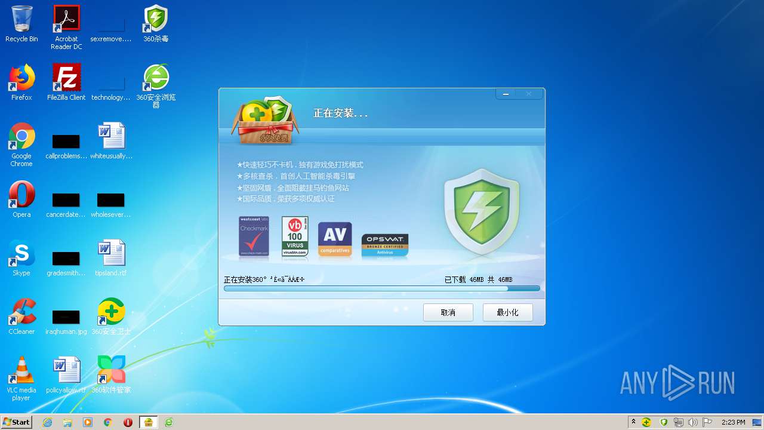Select the wholesever desktop file
The height and width of the screenshot is (430, 764).
[110, 205]
